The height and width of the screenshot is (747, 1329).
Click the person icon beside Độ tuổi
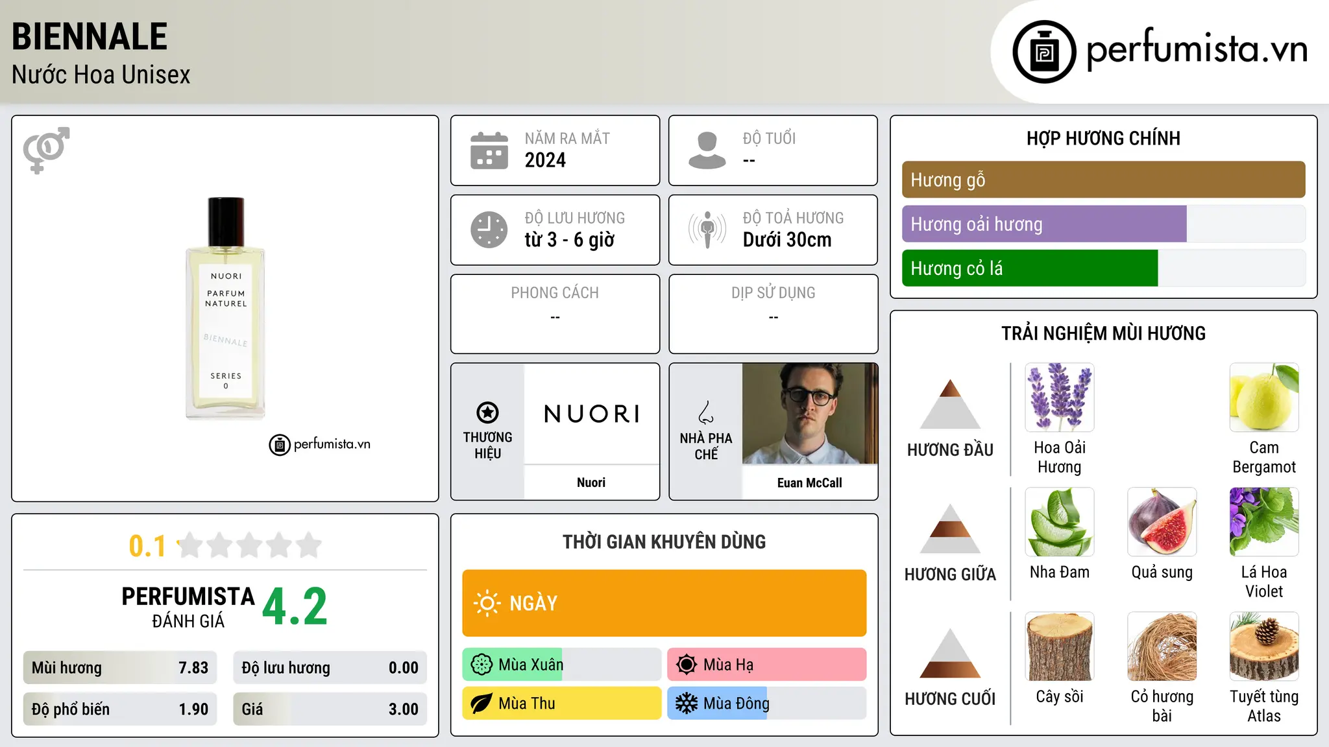click(x=707, y=150)
